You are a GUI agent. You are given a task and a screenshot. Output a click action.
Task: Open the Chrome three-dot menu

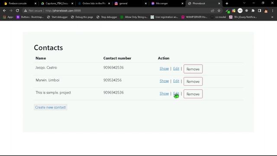click(273, 10)
